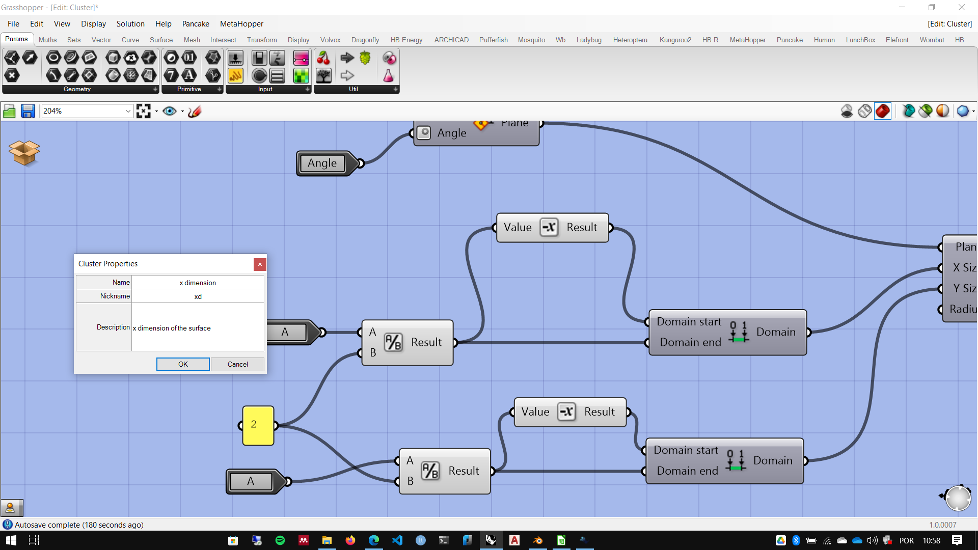Viewport: 978px width, 550px height.
Task: Select the Number 0.1 parameter icon
Action: coord(189,58)
